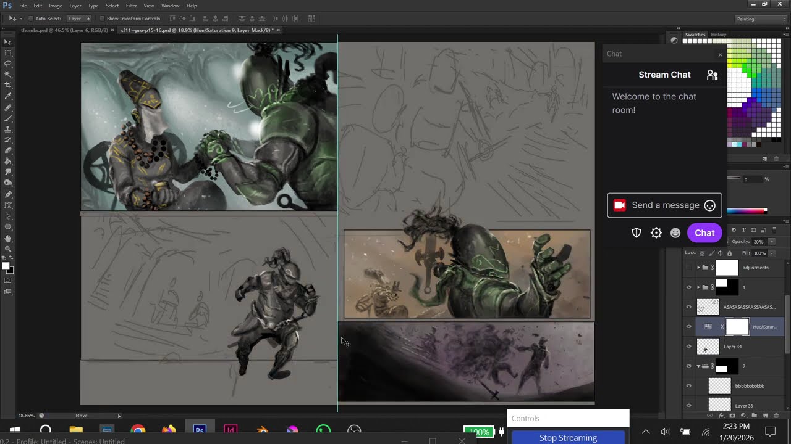Viewport: 791px width, 444px height.
Task: Open layer Fill dropdown arrow
Action: coord(772,253)
